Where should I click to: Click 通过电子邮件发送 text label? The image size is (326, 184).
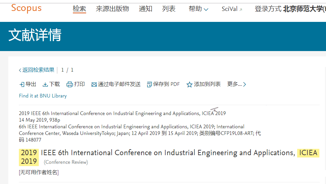point(119,84)
